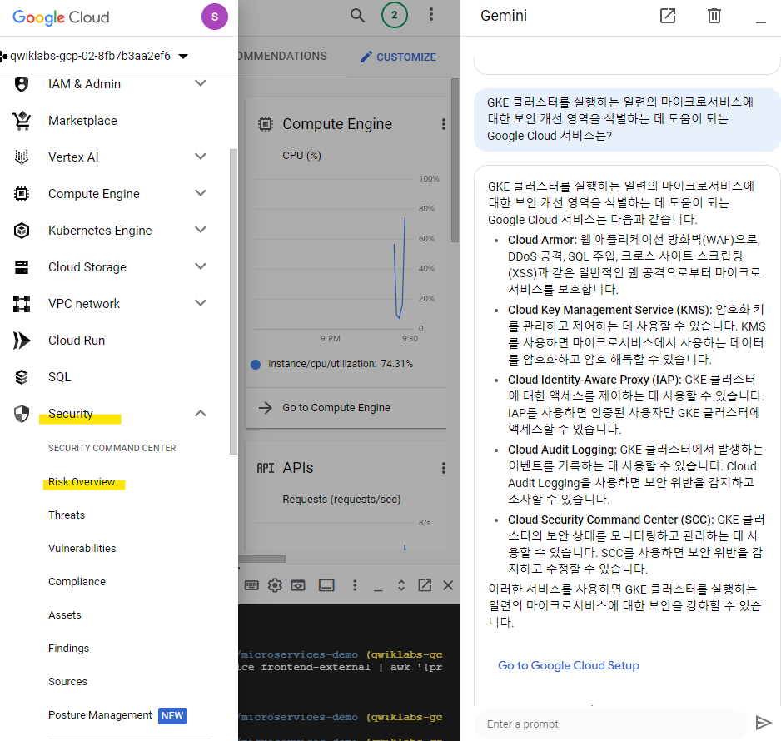Open Cloud Shell three-dot more menu
Viewport: 781px width, 741px height.
coord(355,585)
